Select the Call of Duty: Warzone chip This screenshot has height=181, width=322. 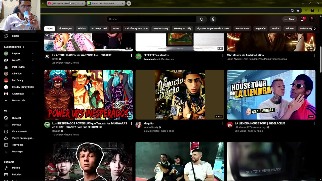click(136, 28)
